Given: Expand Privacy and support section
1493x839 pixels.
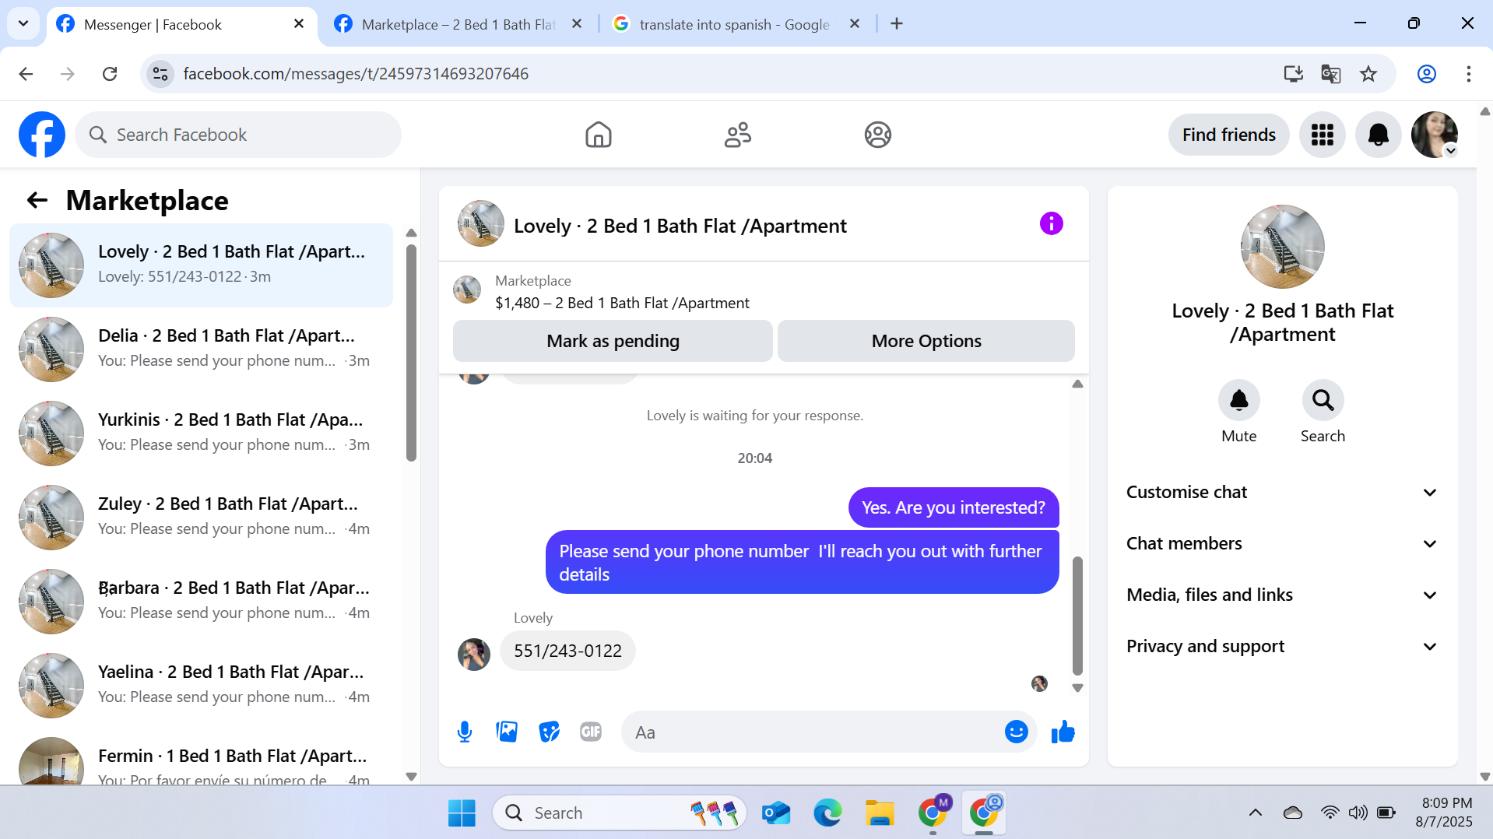Looking at the screenshot, I should click(1282, 646).
